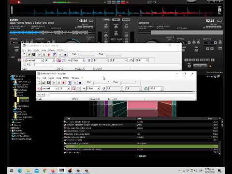Click the taskbar clock and date
Screen dimensions: 232x174
point(209,171)
